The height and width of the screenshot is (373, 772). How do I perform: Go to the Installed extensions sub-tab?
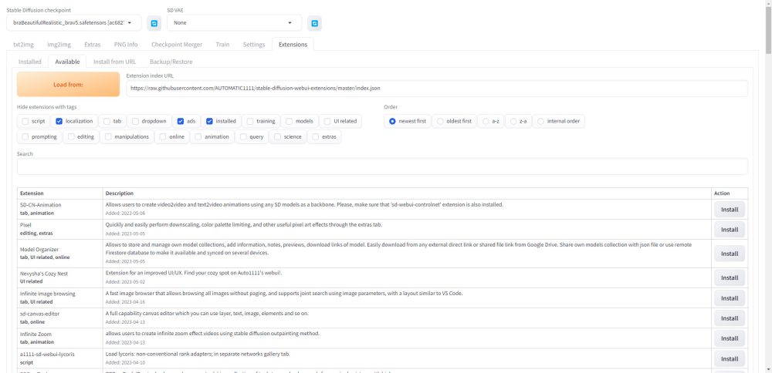point(30,62)
